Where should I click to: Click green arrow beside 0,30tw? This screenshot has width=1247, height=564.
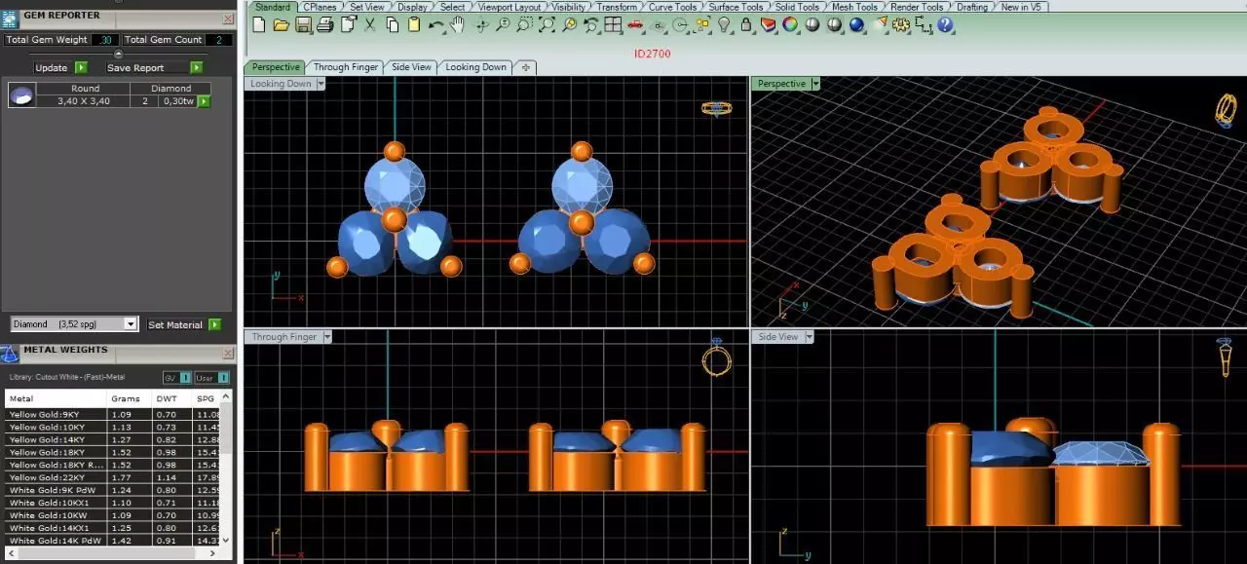pos(204,100)
